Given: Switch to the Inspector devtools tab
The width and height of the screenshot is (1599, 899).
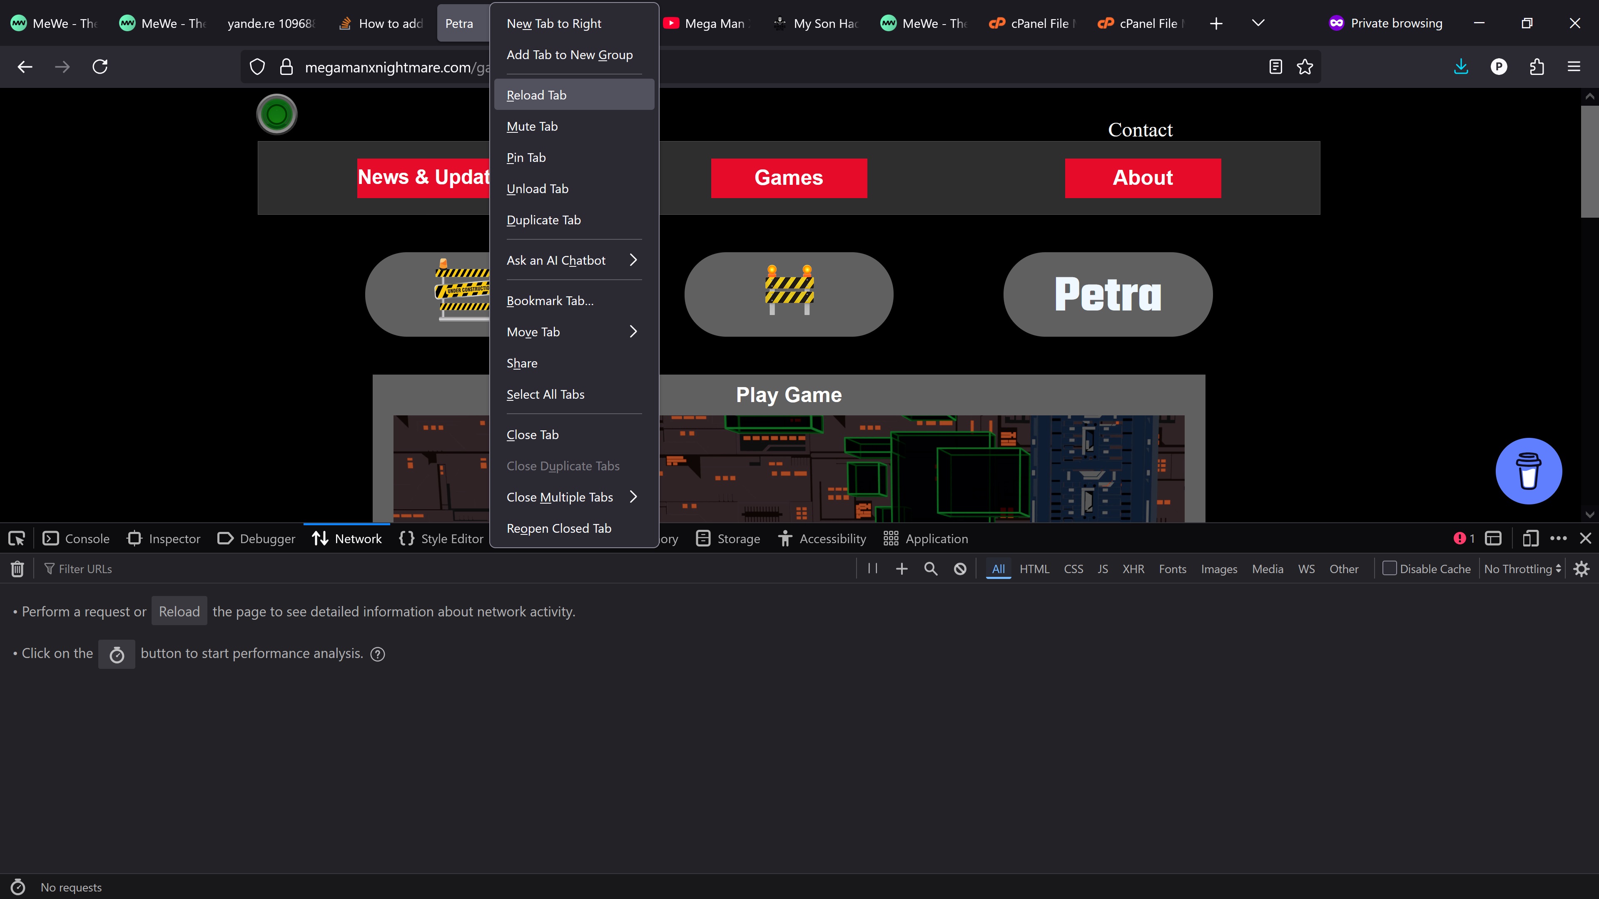Looking at the screenshot, I should (x=164, y=539).
